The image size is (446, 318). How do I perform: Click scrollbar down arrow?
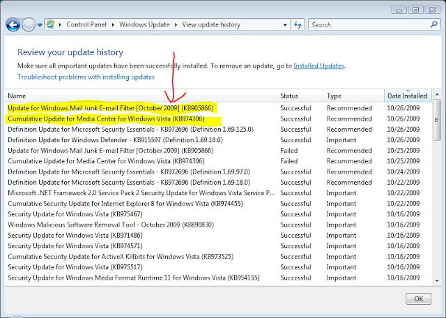(437, 281)
